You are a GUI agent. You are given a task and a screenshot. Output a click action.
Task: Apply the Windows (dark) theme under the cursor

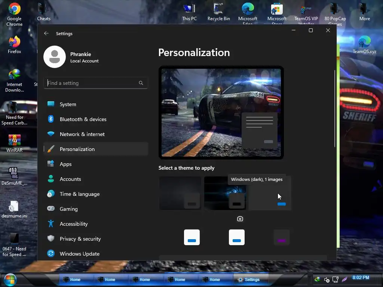point(270,193)
